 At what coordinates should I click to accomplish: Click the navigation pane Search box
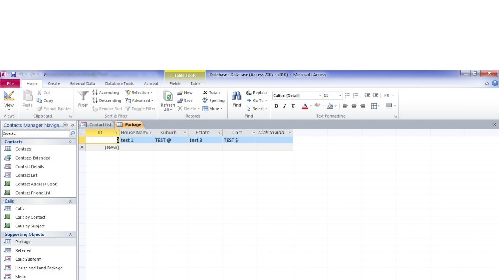[x=36, y=134]
